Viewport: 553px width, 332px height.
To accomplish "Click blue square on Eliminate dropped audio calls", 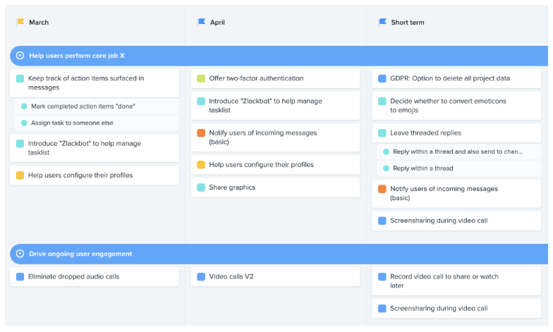I will click(x=20, y=276).
